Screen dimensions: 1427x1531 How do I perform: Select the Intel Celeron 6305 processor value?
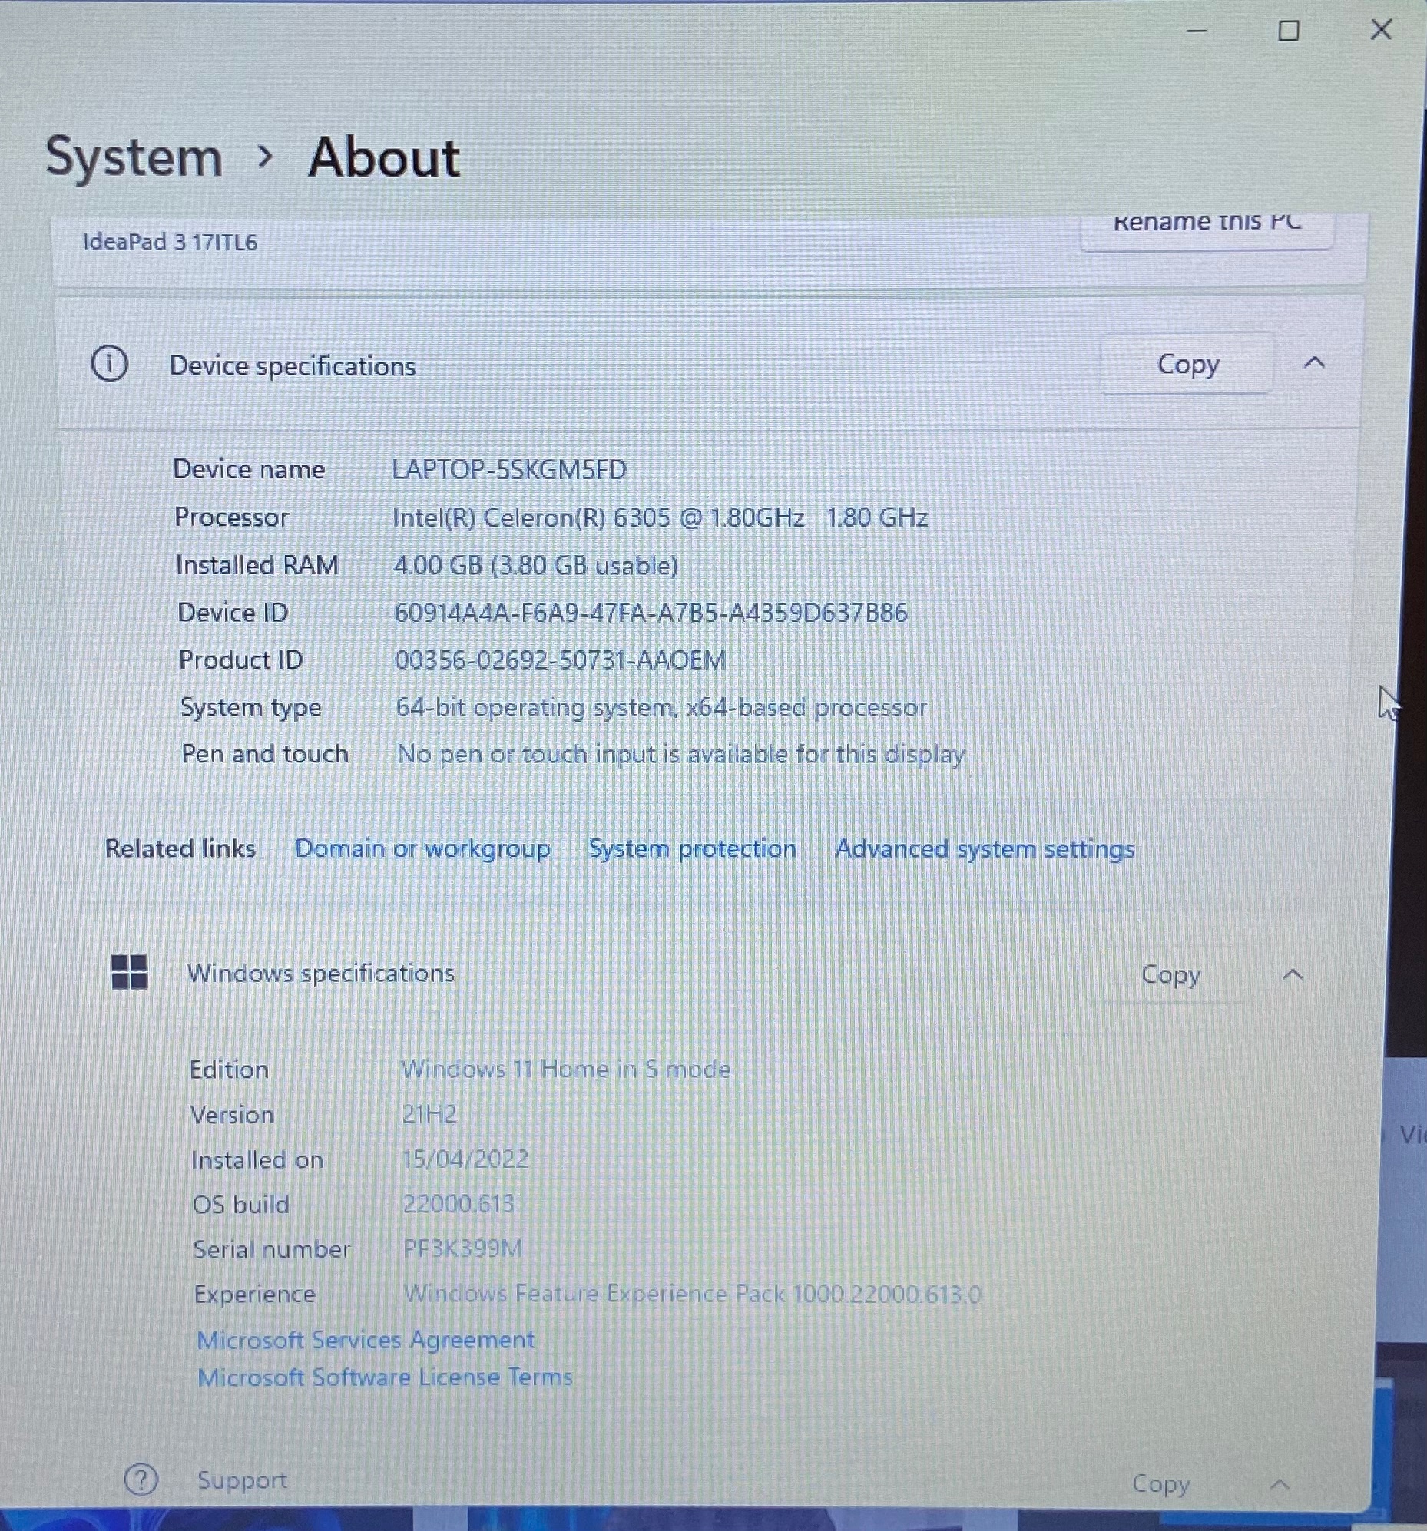coord(660,517)
